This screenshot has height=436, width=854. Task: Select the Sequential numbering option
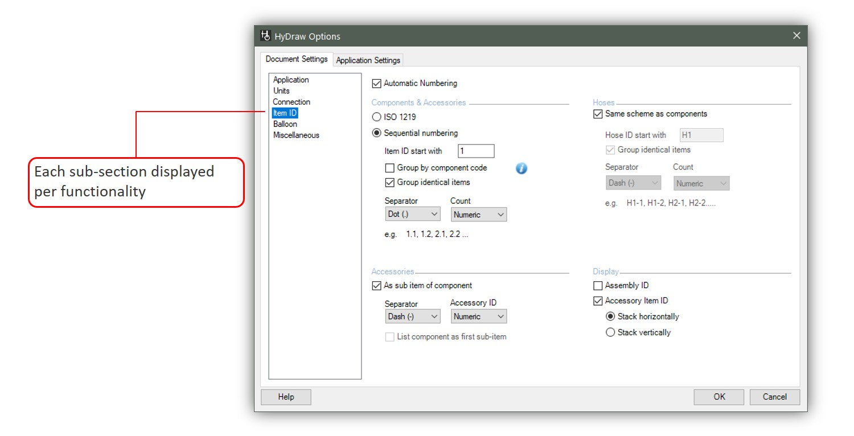tap(376, 133)
